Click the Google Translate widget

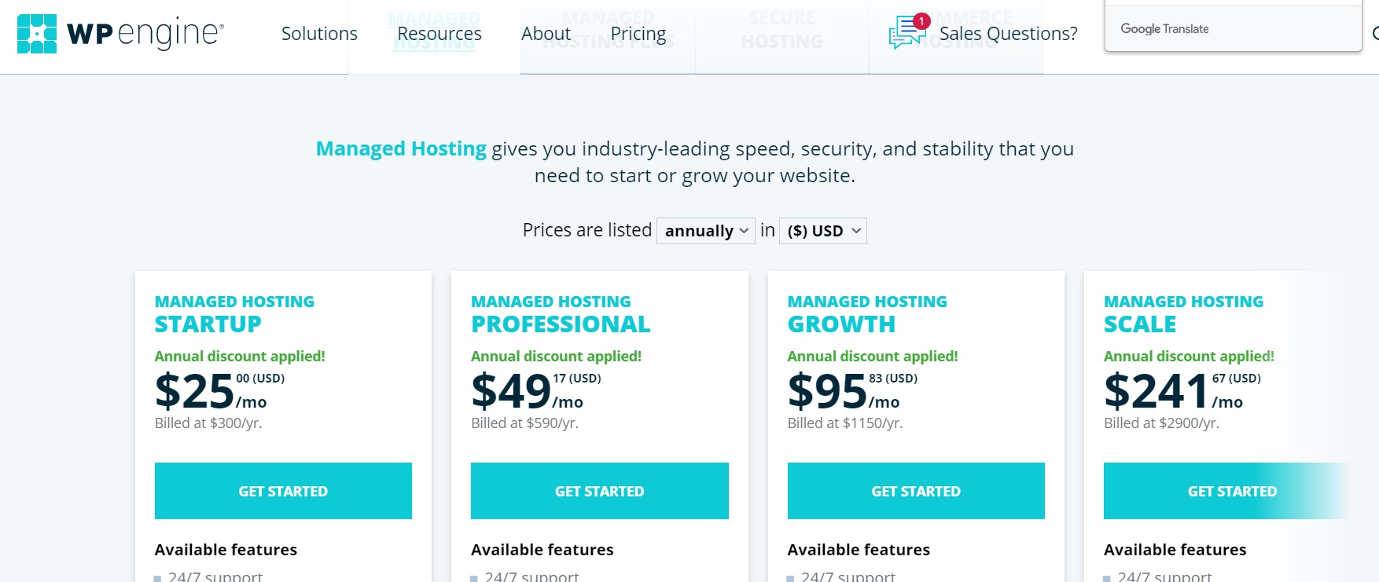point(1233,28)
